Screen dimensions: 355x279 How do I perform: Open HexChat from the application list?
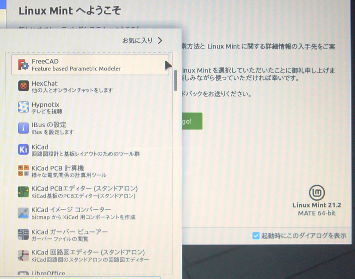(90, 86)
